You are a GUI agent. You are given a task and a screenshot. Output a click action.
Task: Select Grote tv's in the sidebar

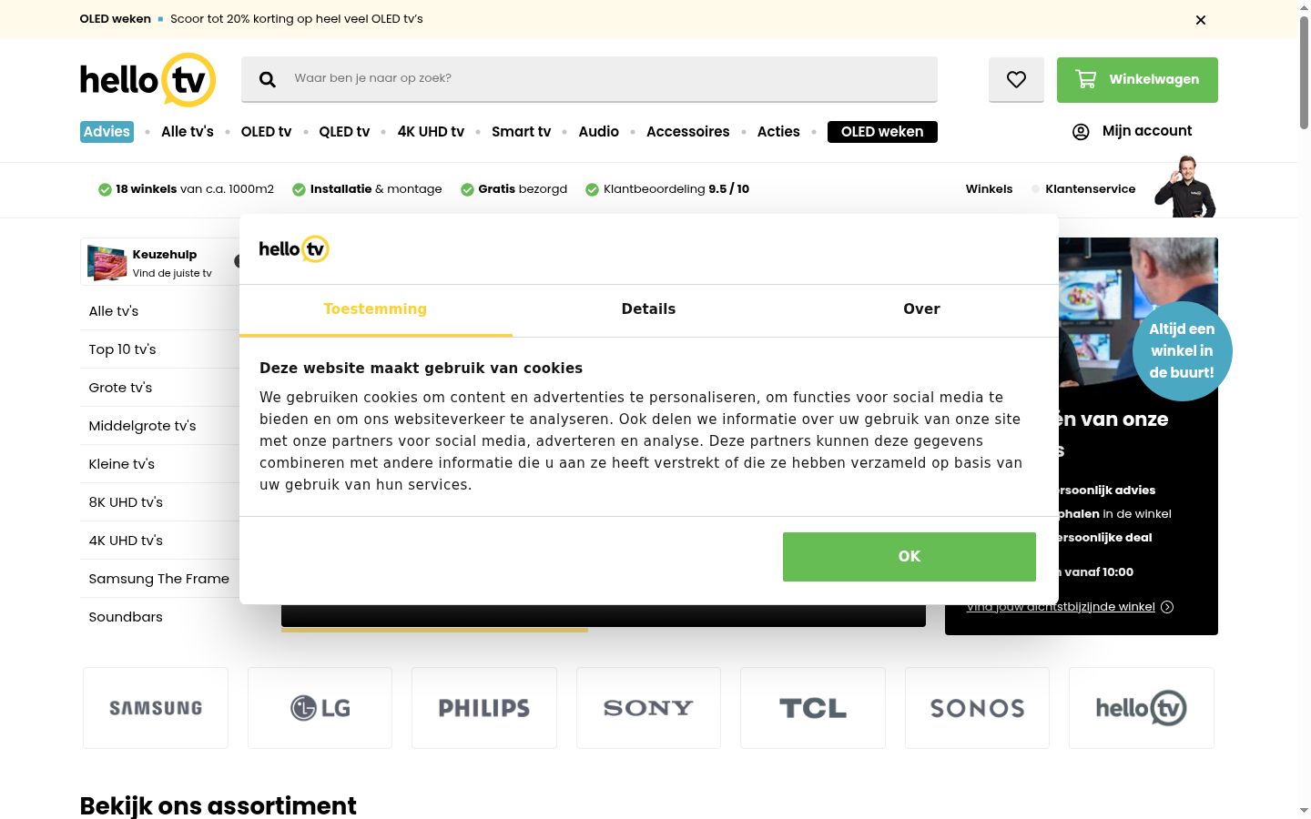120,388
